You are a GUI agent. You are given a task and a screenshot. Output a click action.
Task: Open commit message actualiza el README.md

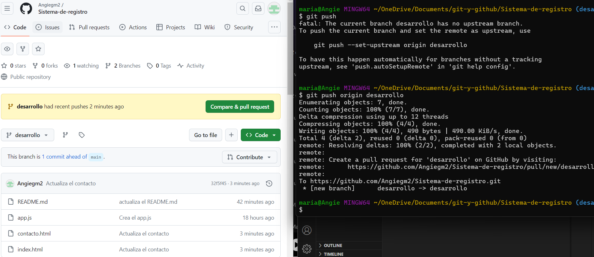click(x=148, y=202)
